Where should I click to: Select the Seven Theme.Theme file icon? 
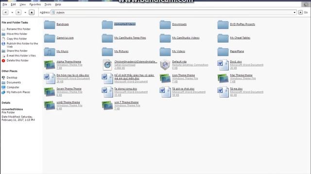pos(50,92)
